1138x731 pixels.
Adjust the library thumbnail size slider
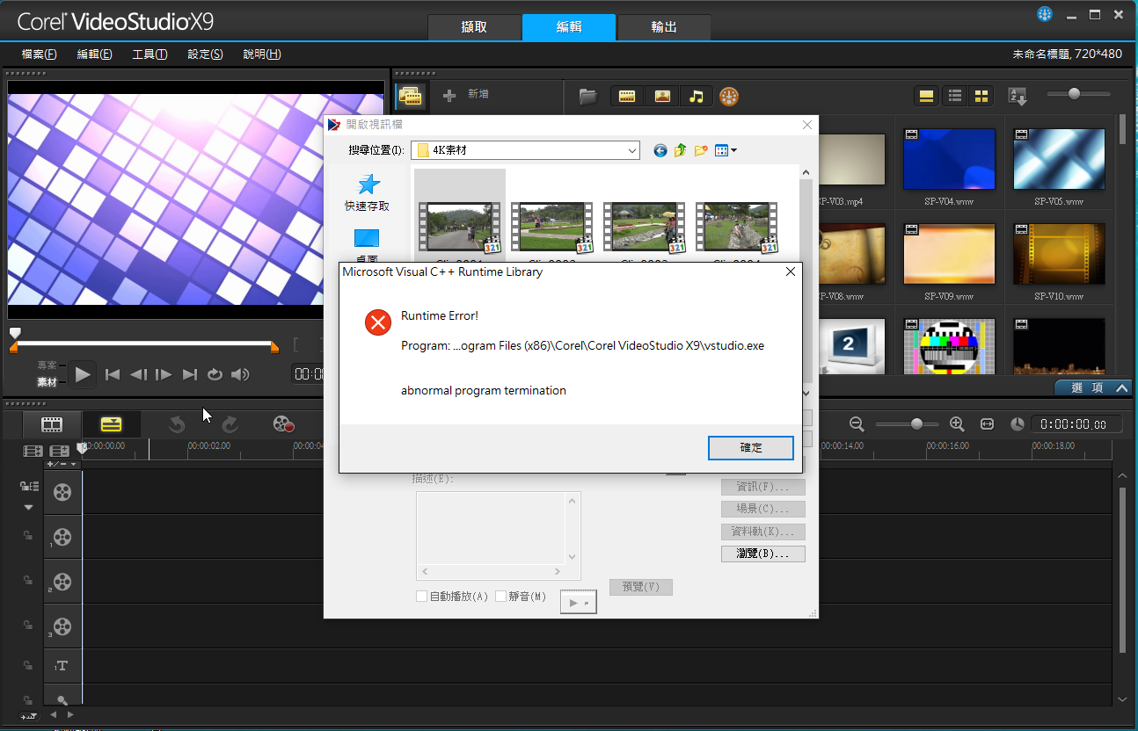point(1074,94)
